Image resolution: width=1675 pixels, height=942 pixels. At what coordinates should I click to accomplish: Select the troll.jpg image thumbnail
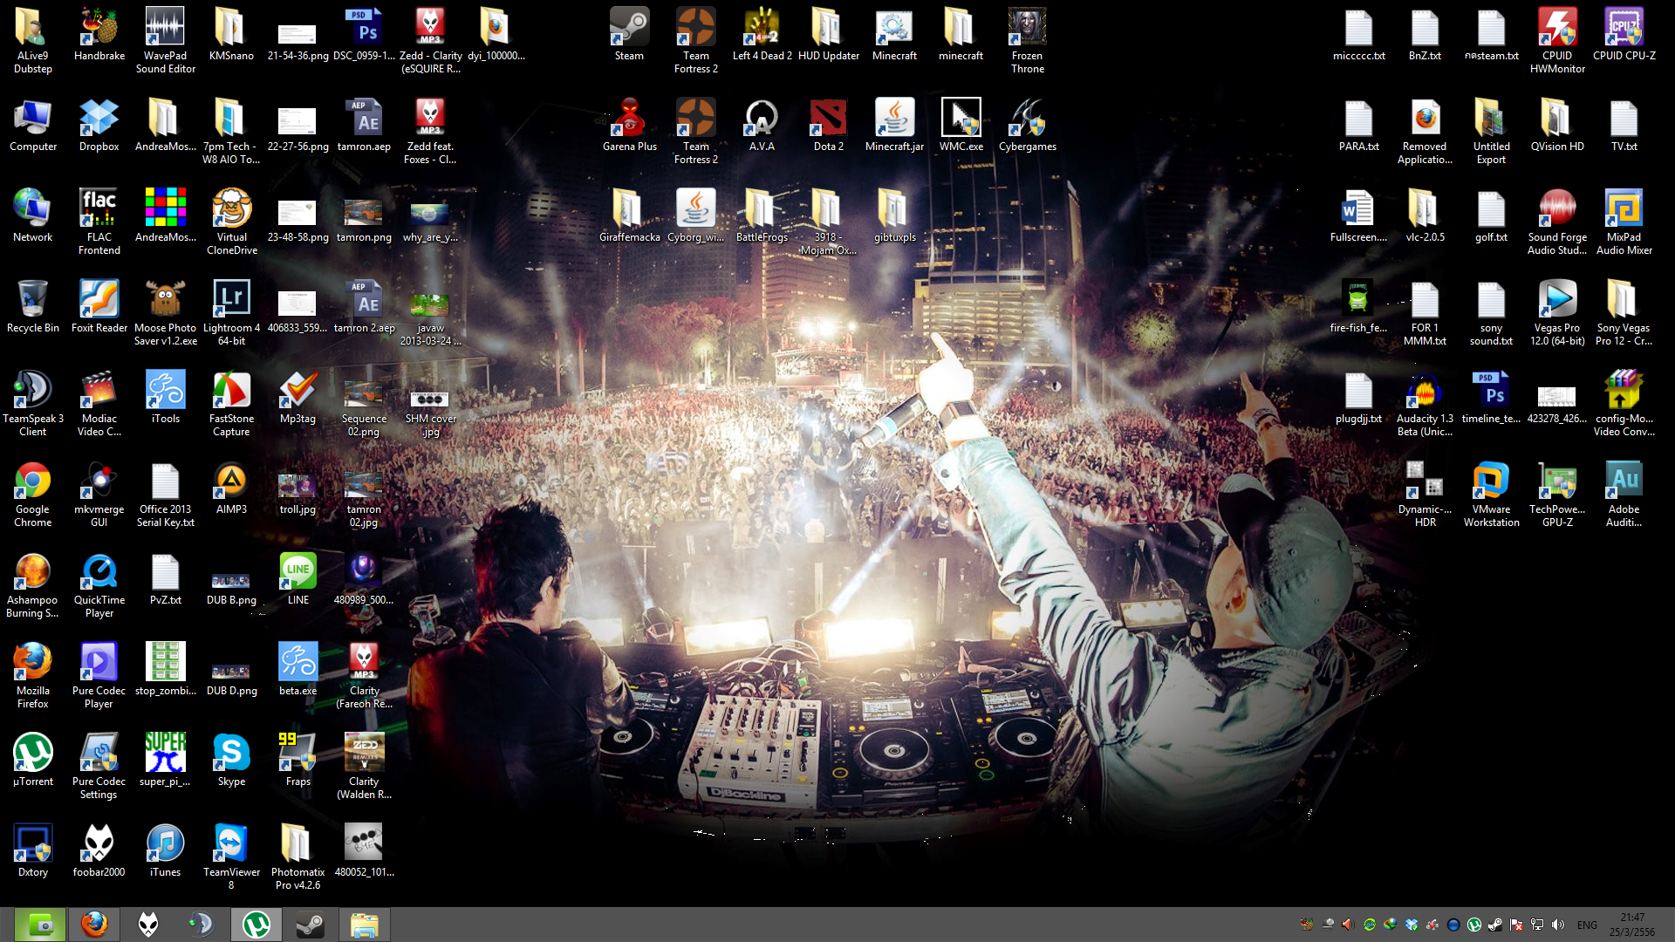point(297,486)
